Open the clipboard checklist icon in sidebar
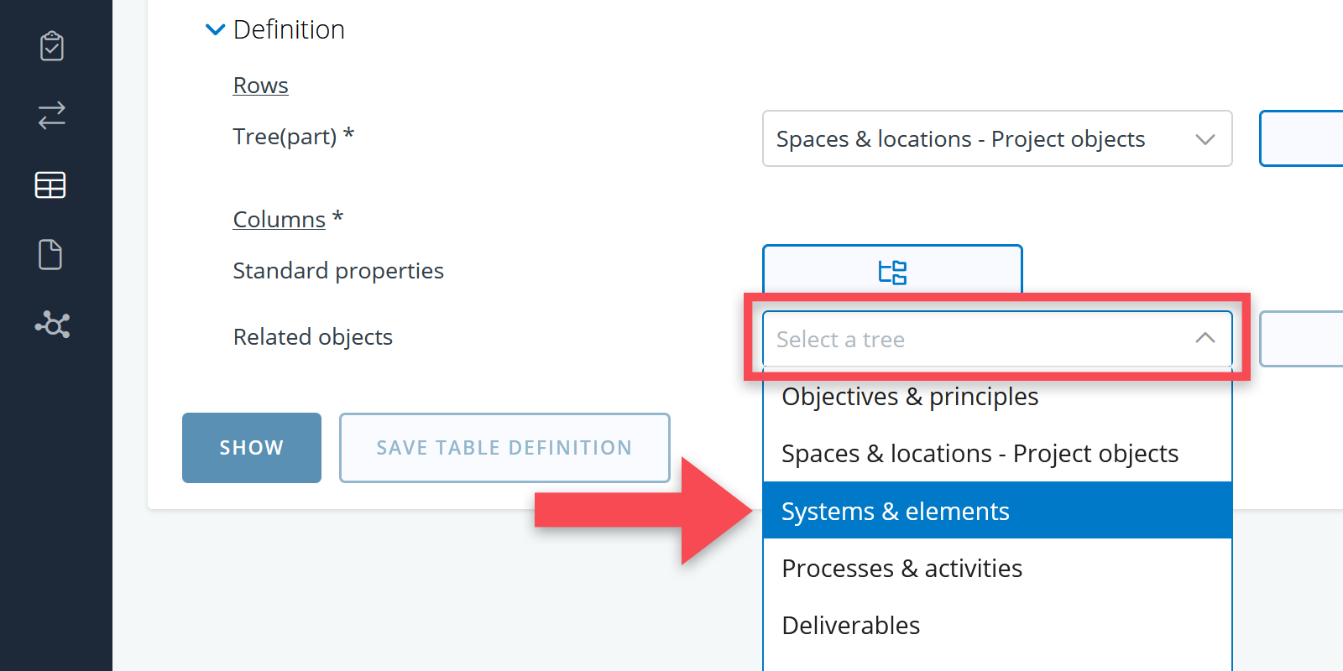This screenshot has height=671, width=1343. (52, 46)
